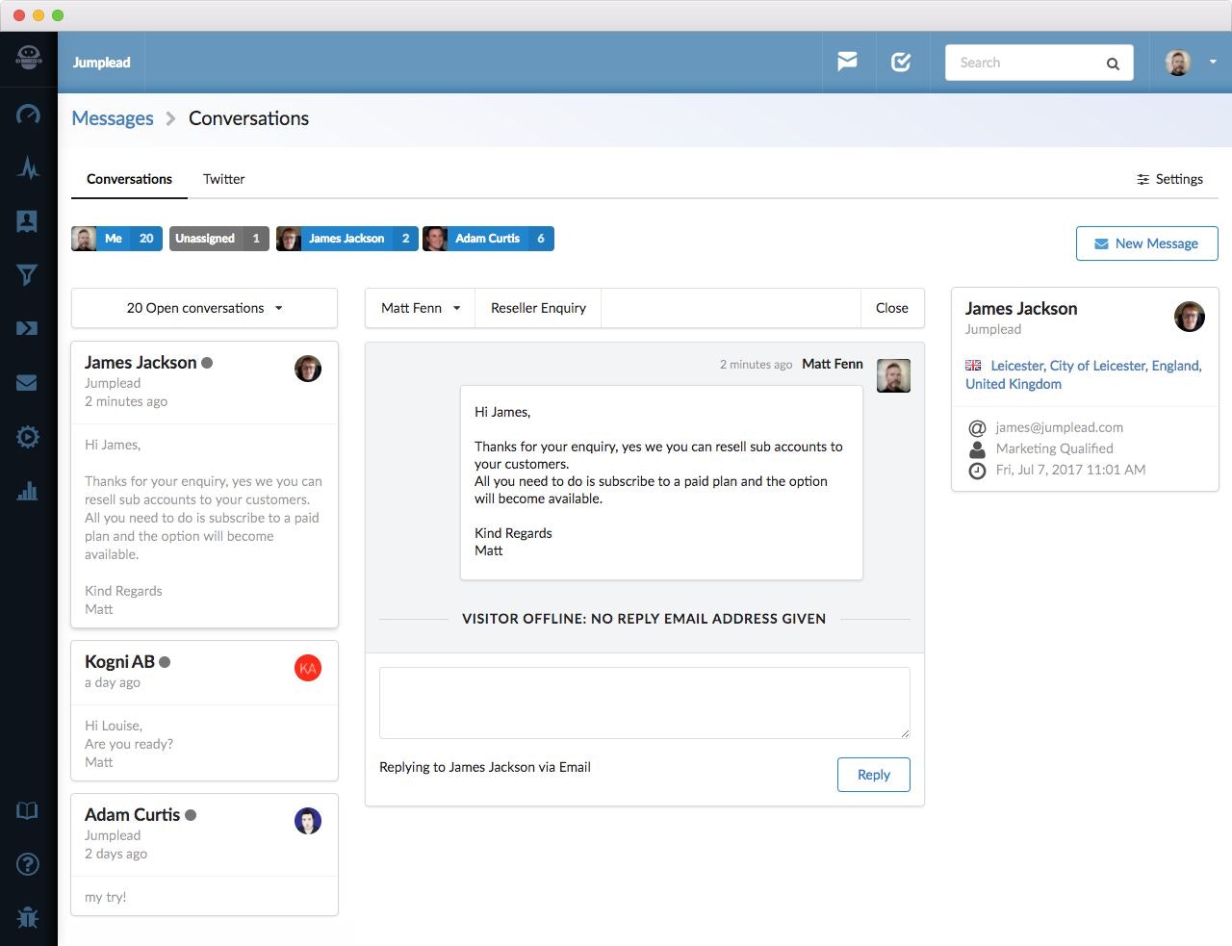
Task: Click the chat messages icon in top bar
Action: 848,62
